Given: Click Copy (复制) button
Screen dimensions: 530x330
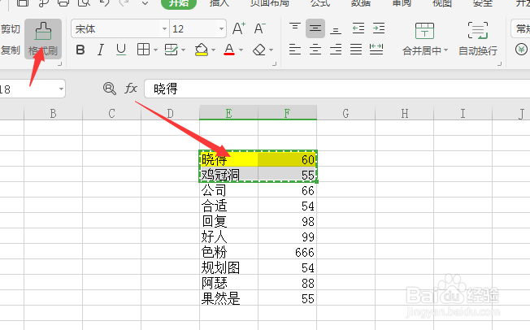Looking at the screenshot, I should tap(10, 50).
